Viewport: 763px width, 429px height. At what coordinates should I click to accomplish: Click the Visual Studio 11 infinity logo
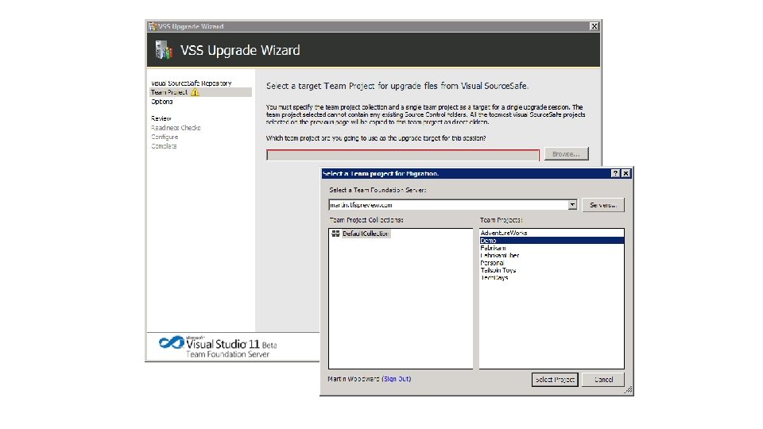pos(172,342)
